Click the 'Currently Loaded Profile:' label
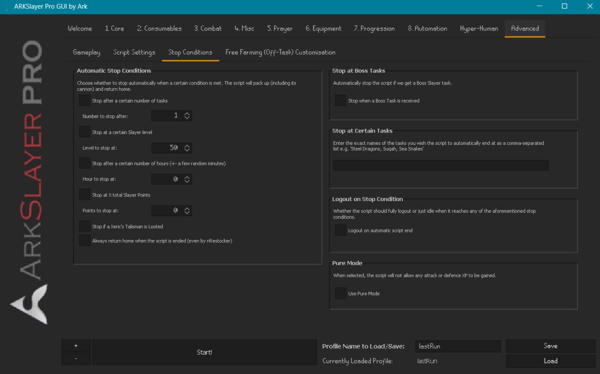Viewport: 600px width, 374px height. (x=358, y=361)
